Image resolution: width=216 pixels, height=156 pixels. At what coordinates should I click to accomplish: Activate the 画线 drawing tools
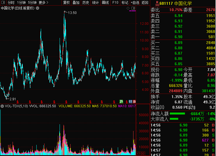tap(105, 3)
